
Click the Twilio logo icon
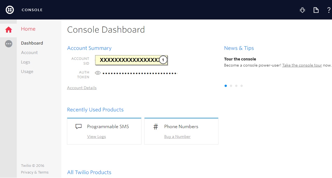coord(10,10)
